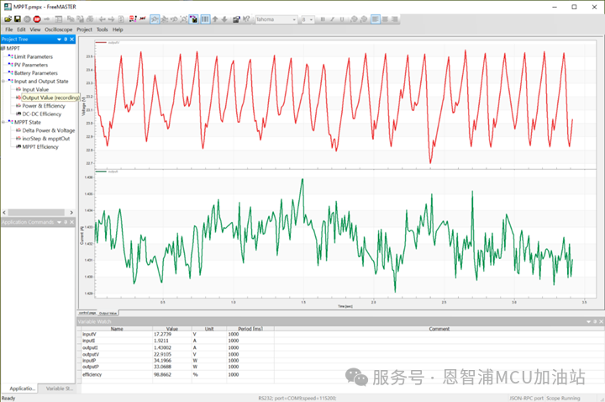Select the Limit Parameters tree block
605x402 pixels.
click(x=33, y=56)
